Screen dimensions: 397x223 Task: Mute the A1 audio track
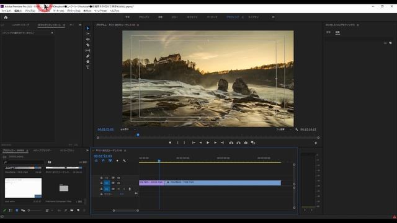click(118, 189)
